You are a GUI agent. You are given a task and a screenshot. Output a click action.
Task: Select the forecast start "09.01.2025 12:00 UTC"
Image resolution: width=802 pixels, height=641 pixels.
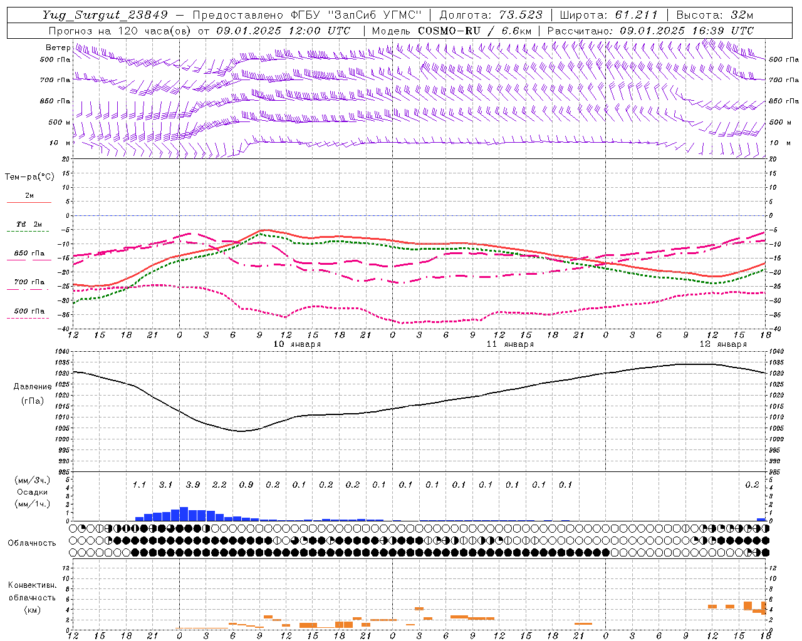tap(283, 31)
